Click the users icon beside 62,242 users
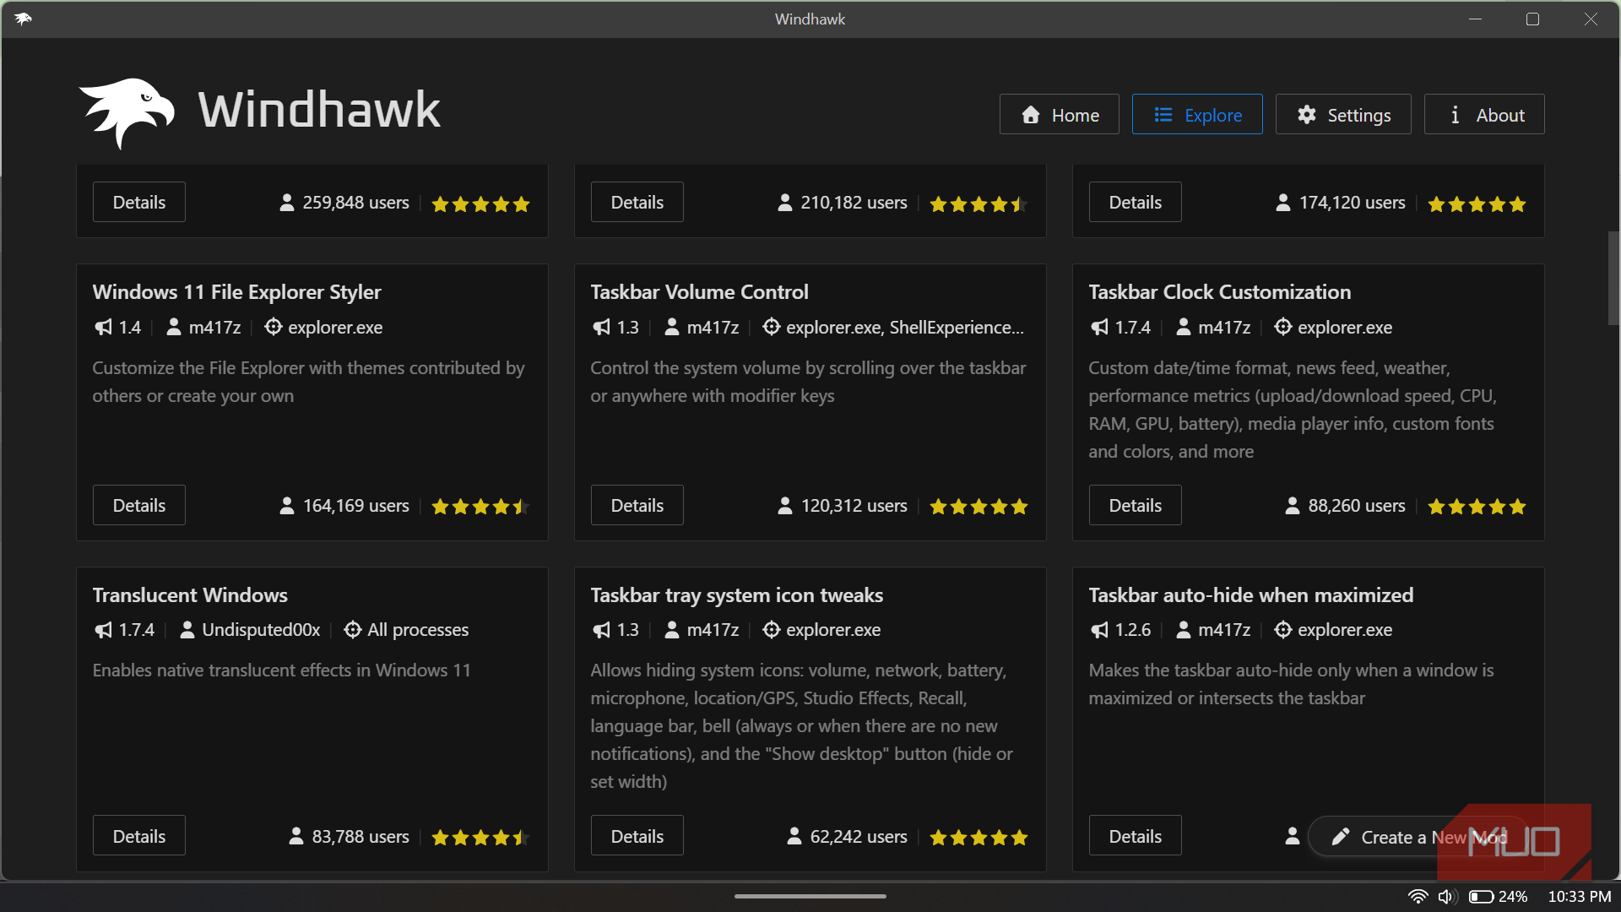The width and height of the screenshot is (1621, 912). [x=794, y=836]
